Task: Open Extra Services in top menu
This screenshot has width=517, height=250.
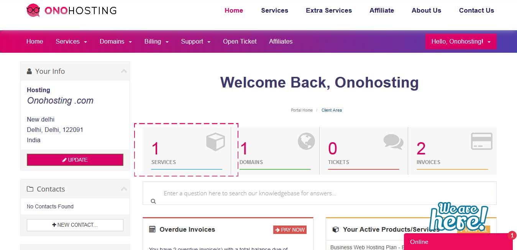Action: (328, 10)
